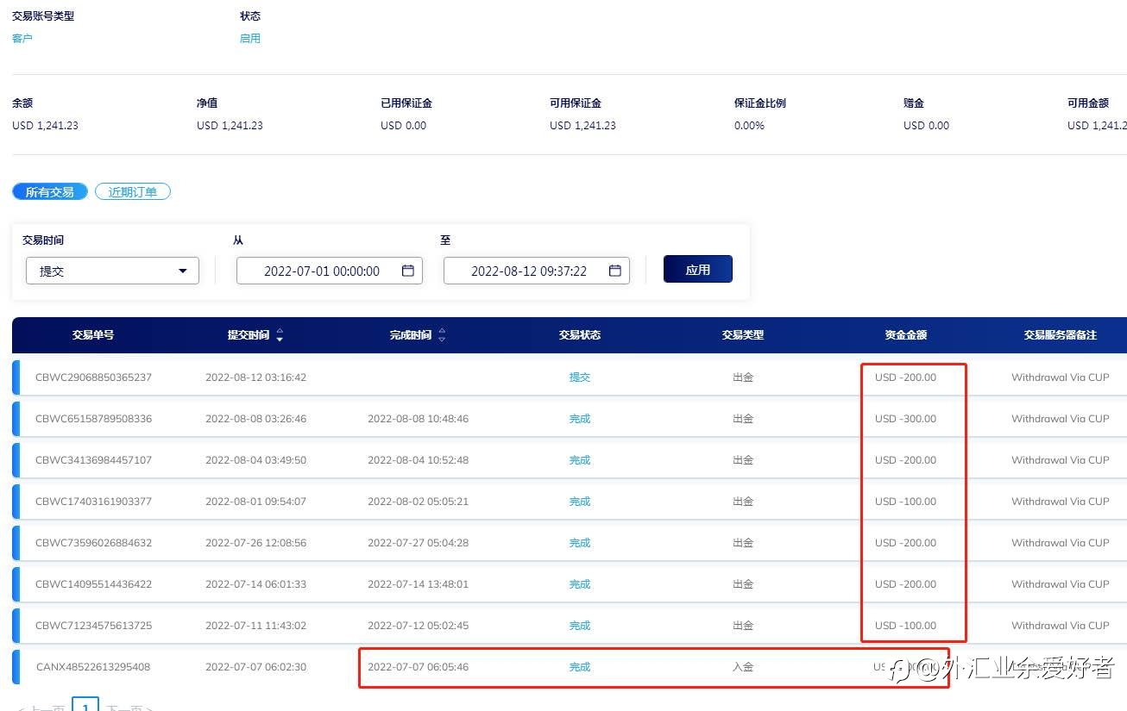This screenshot has width=1127, height=711.
Task: Click the end date field 2022-08-12 09:37:22
Action: 537,271
